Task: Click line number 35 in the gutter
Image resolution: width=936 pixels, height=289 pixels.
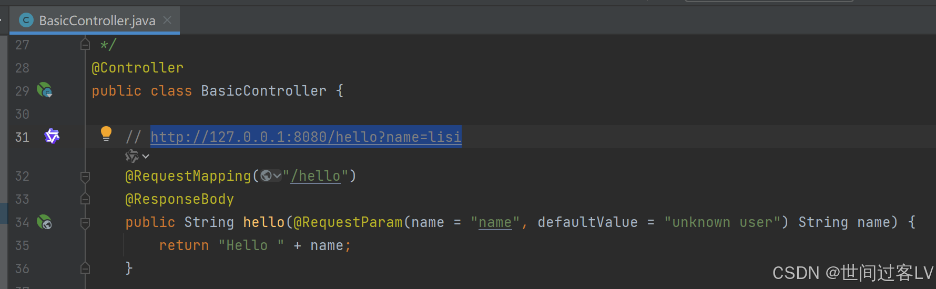Action: coord(22,245)
